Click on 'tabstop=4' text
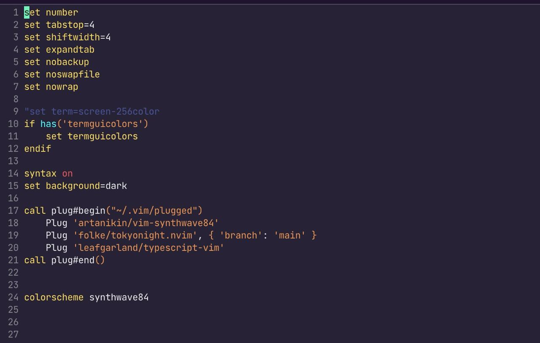 coord(70,25)
